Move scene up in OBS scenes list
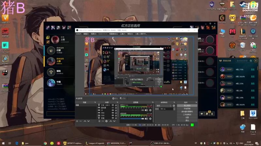 pos(85,121)
